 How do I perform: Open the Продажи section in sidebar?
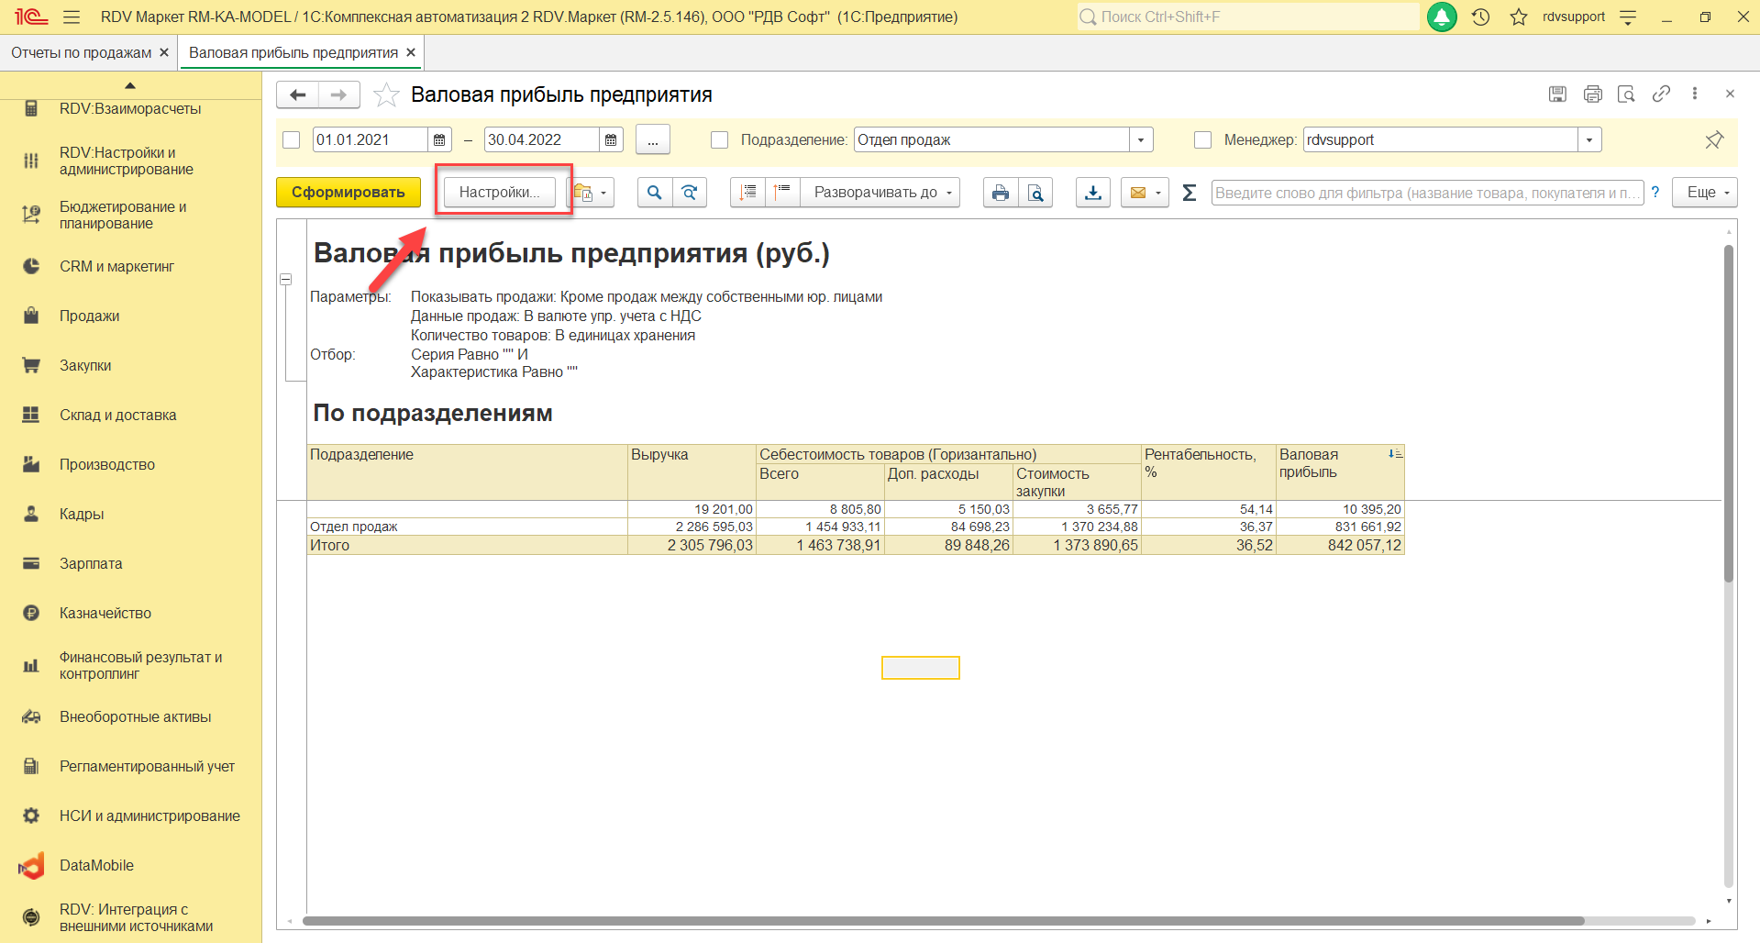tap(90, 316)
